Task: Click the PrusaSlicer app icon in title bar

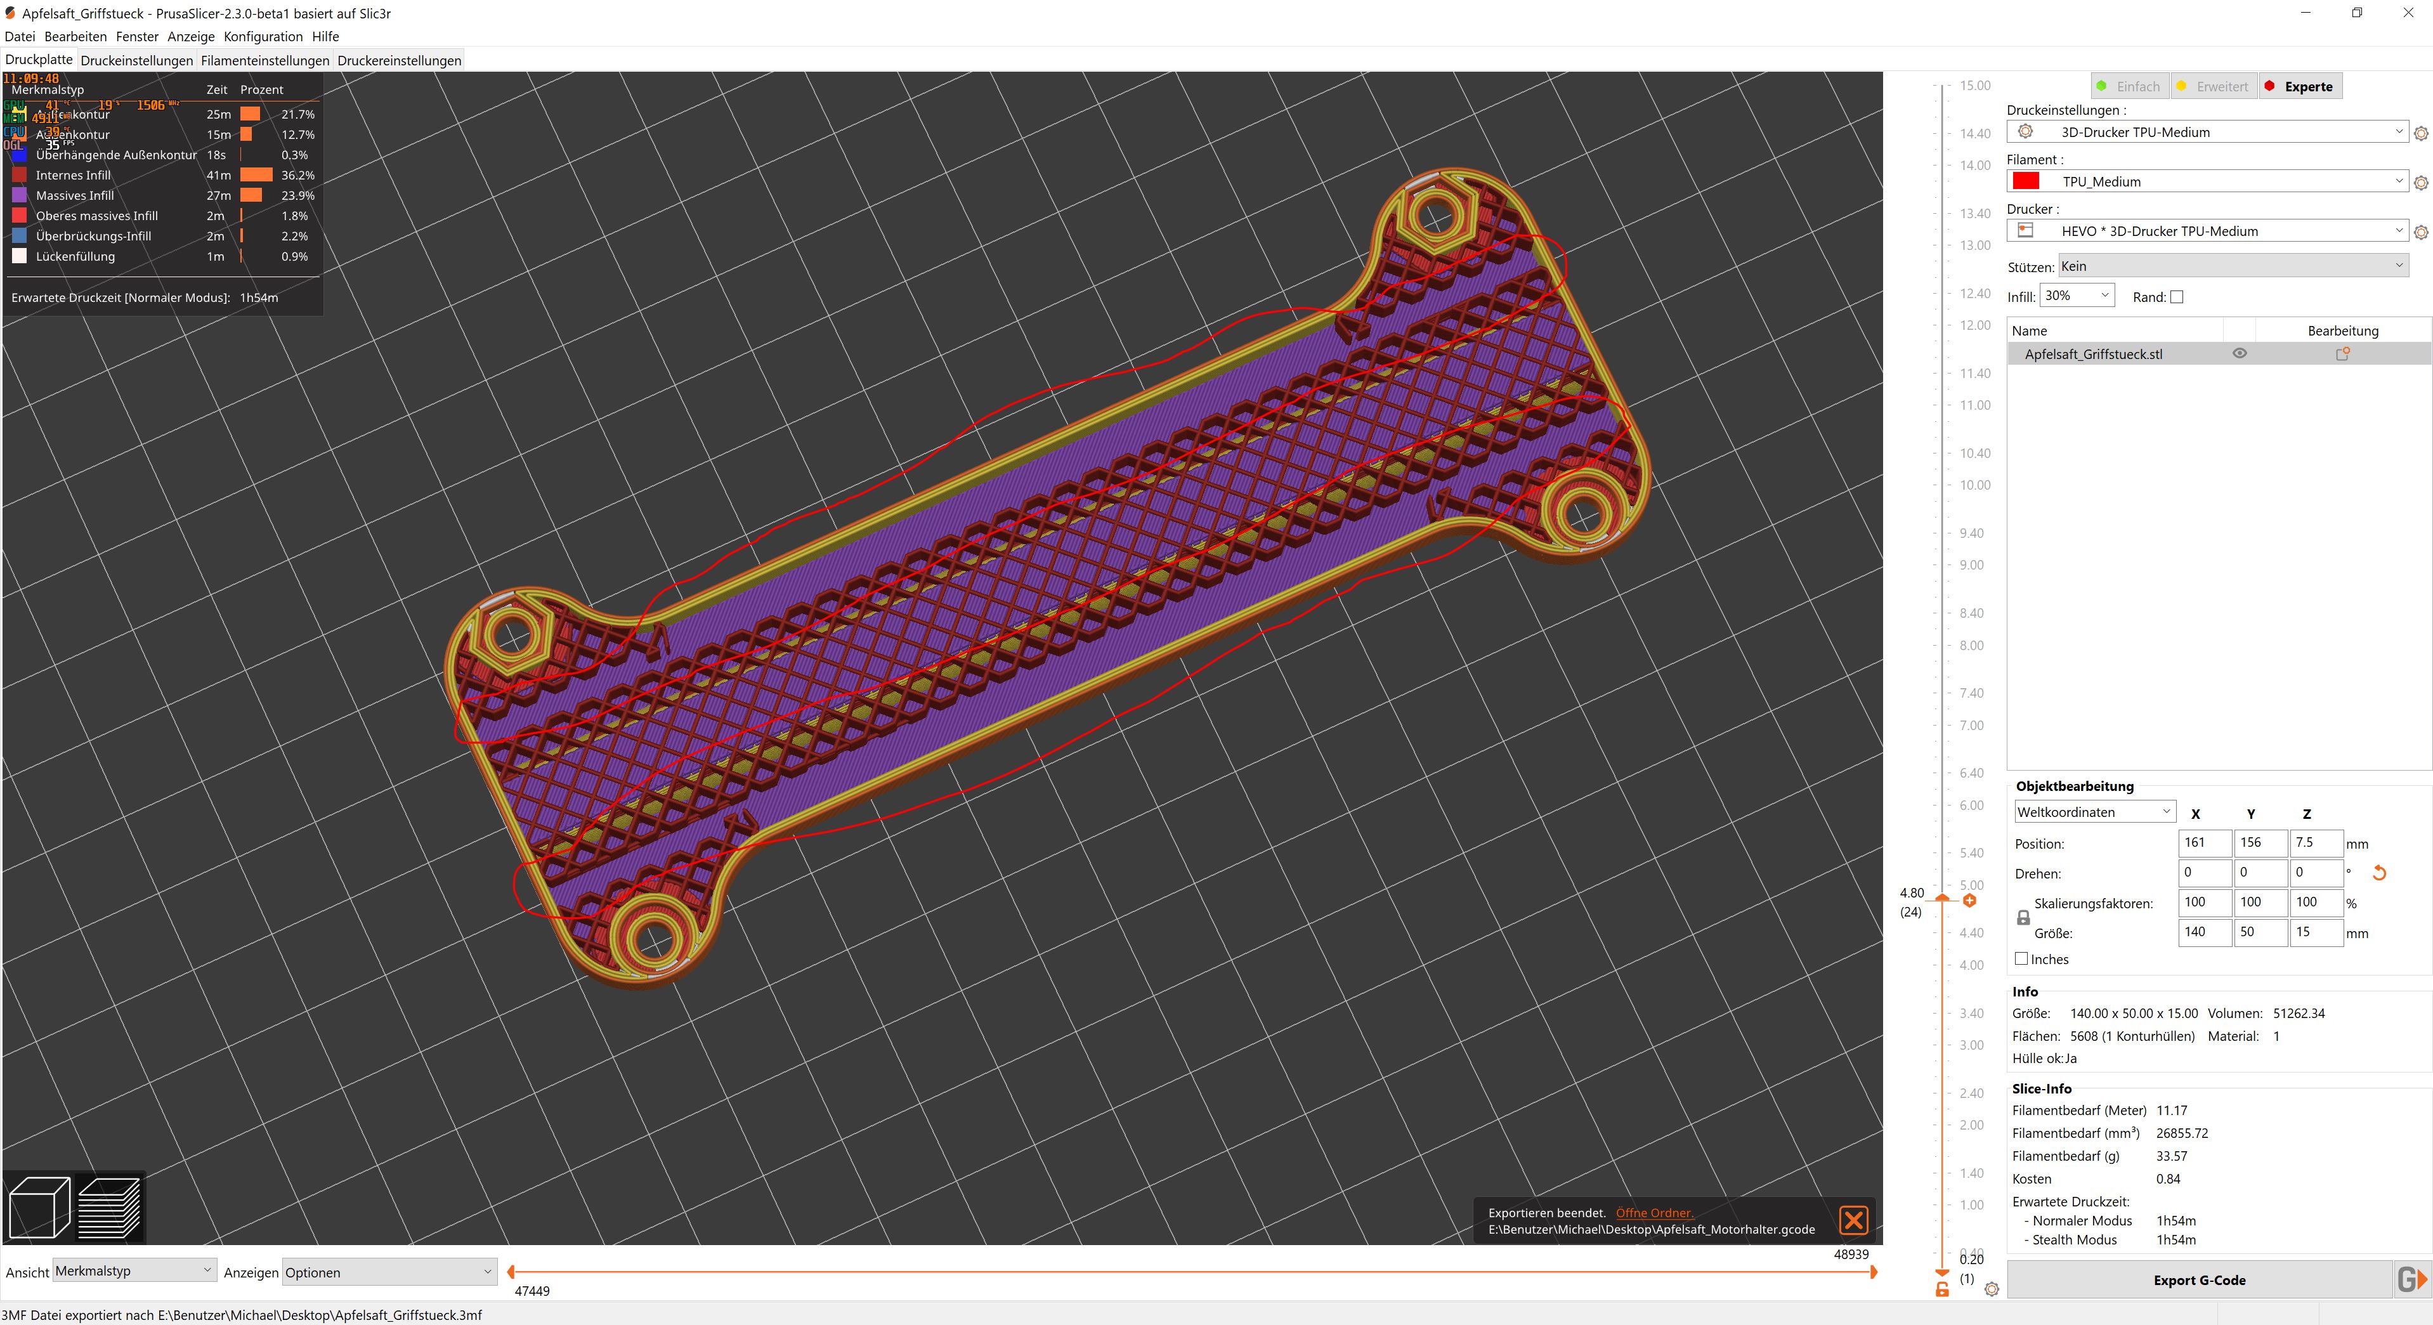Action: click(x=10, y=13)
